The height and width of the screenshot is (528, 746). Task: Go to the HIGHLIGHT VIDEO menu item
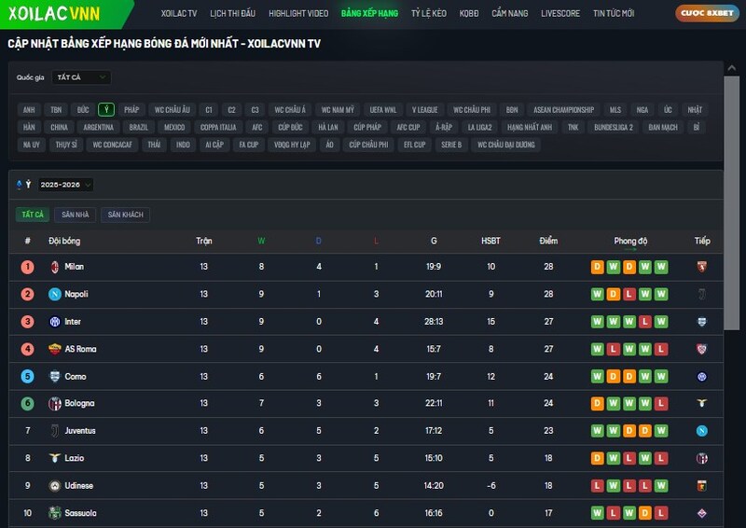coord(298,14)
